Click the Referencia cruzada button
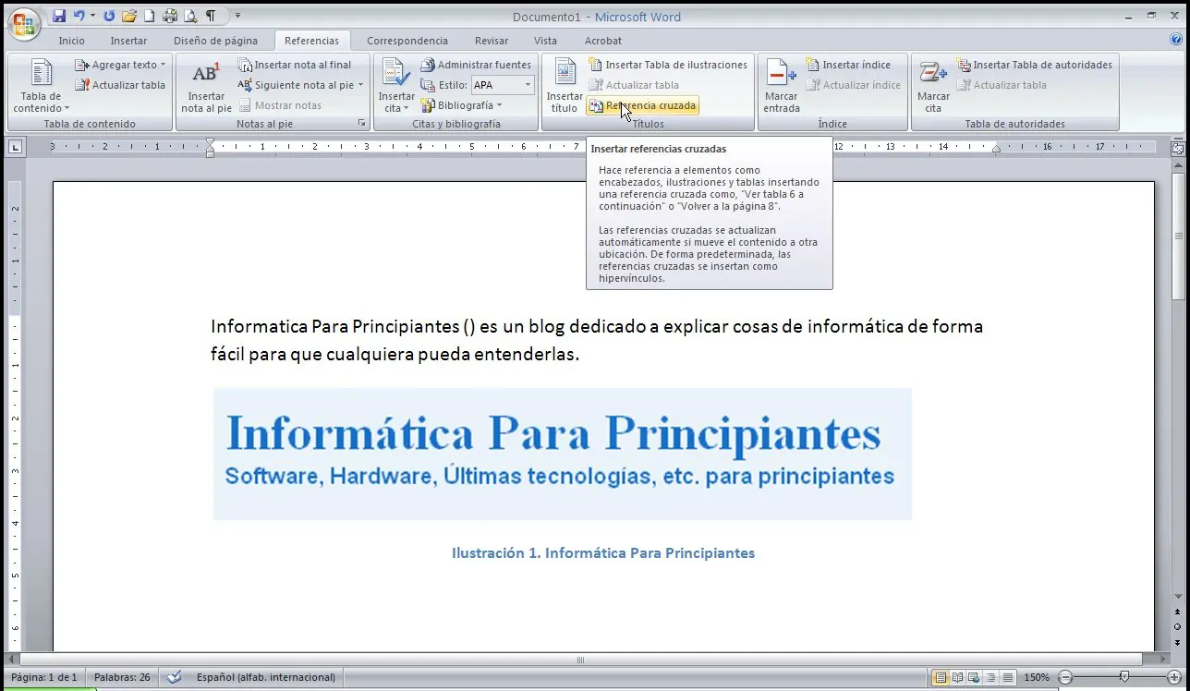 [643, 105]
